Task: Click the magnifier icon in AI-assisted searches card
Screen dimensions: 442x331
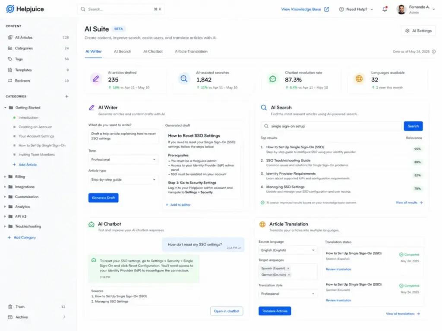Action: point(184,79)
